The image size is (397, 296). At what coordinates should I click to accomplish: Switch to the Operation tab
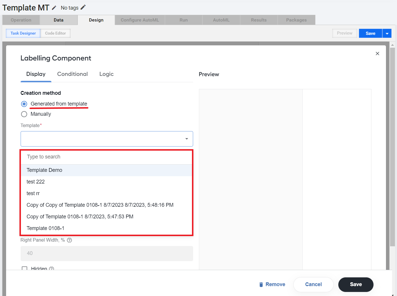click(21, 20)
